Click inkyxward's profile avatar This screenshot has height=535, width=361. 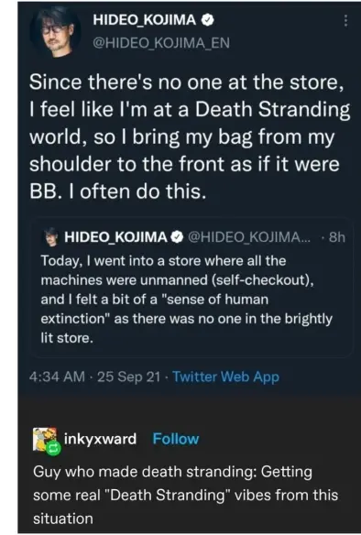click(x=45, y=439)
